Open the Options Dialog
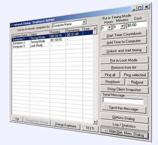This screenshot has width=158, height=145. [x=124, y=118]
